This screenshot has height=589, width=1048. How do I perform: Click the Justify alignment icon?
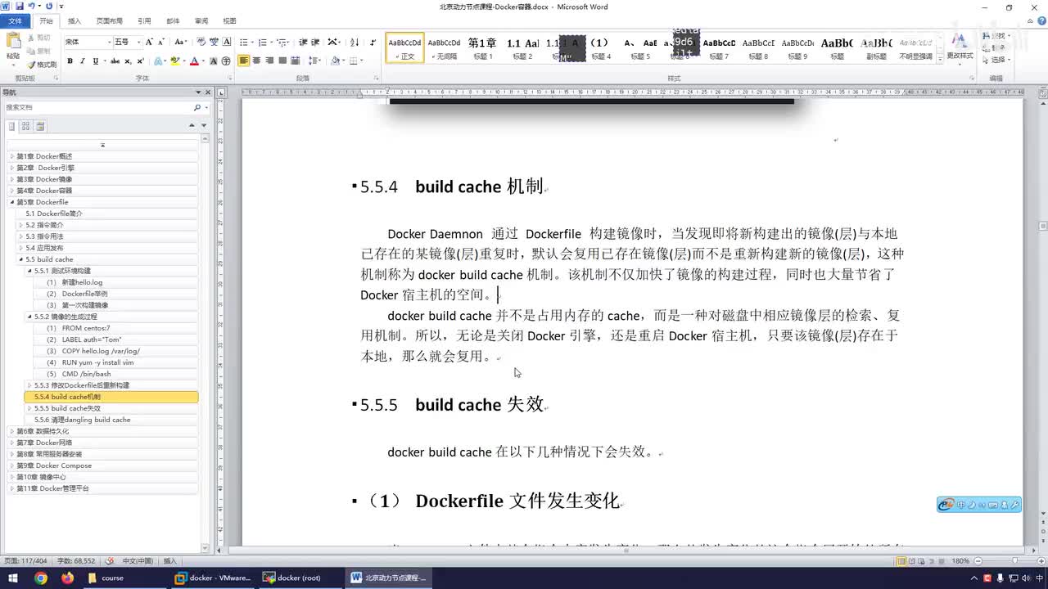coord(283,61)
